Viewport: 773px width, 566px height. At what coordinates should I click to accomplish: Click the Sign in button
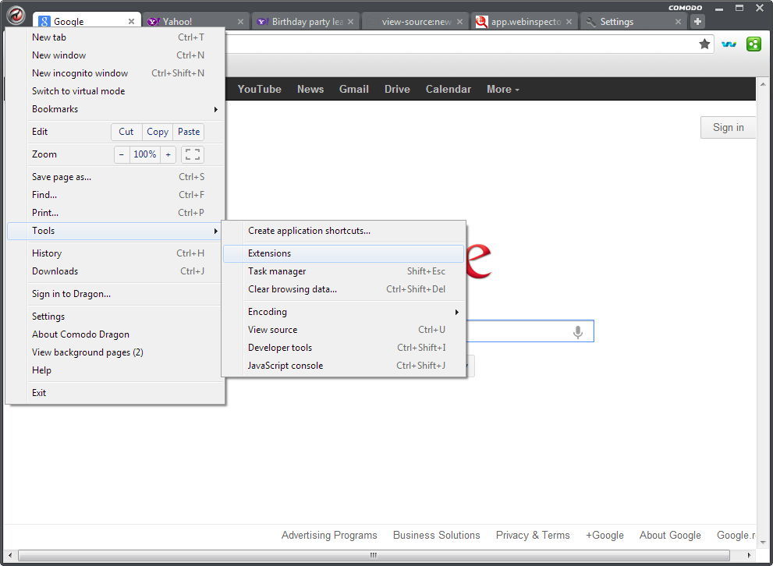[x=727, y=127]
